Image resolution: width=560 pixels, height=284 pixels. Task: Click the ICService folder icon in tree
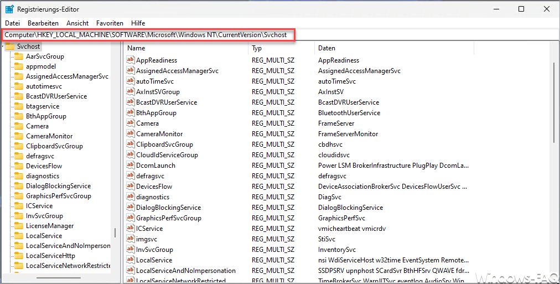pos(19,206)
